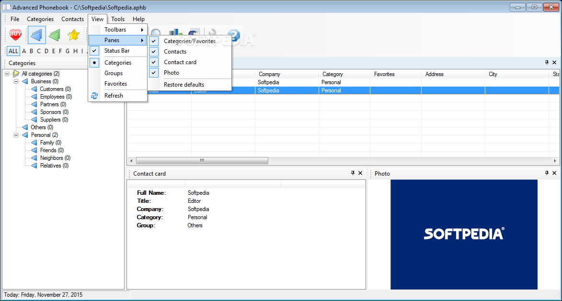Click the left arrow of contacts scrollbar
The height and width of the screenshot is (301, 562).
(x=131, y=161)
